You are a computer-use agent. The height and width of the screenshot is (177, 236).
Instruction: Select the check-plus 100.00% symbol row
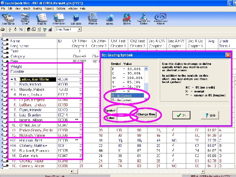[128, 78]
